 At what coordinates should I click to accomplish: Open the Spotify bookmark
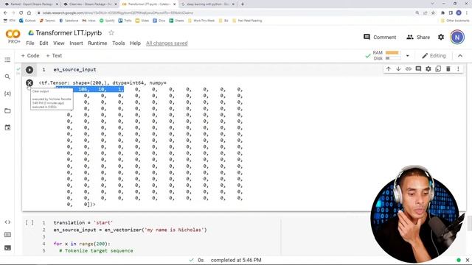[107, 21]
